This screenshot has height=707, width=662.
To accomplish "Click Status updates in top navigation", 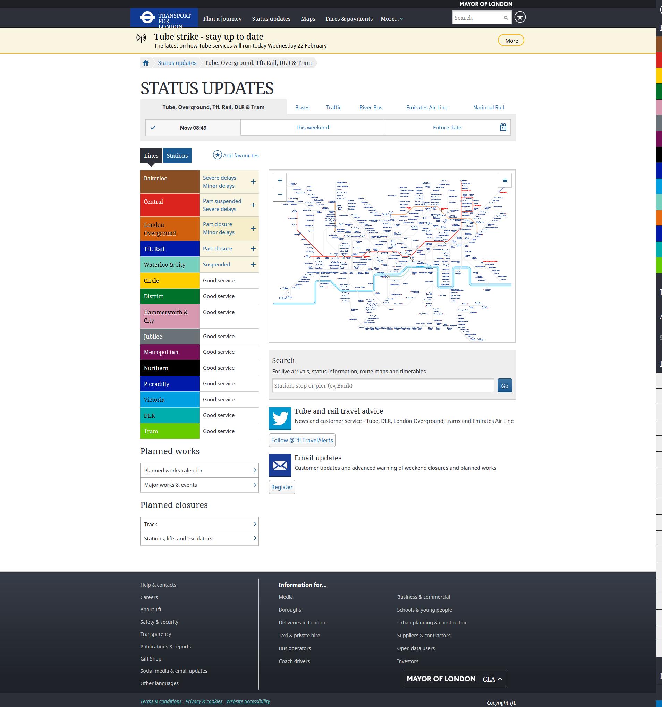I will (271, 19).
